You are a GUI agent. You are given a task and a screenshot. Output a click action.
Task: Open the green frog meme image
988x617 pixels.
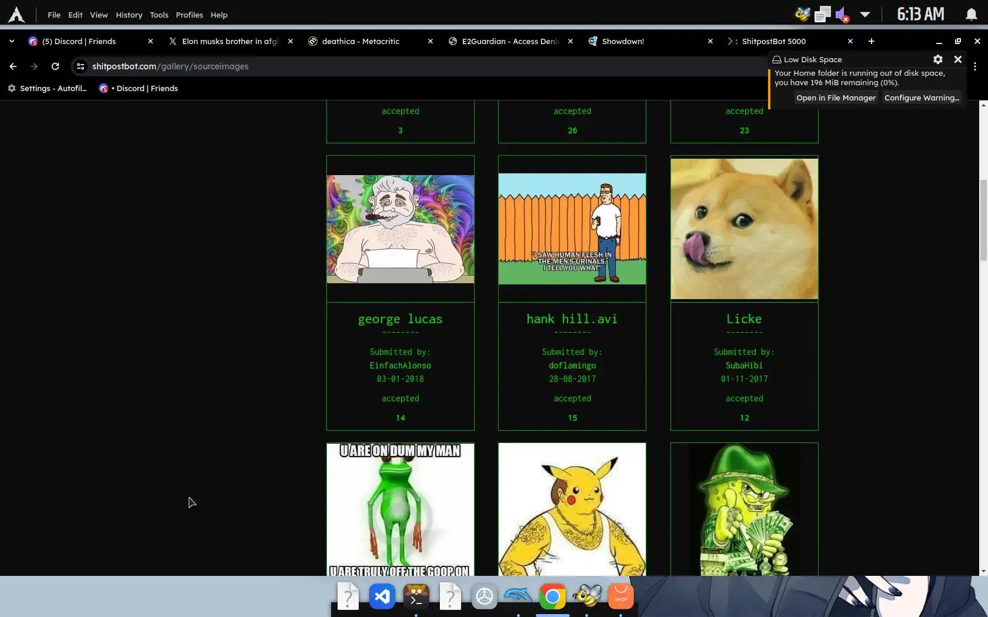(400, 509)
